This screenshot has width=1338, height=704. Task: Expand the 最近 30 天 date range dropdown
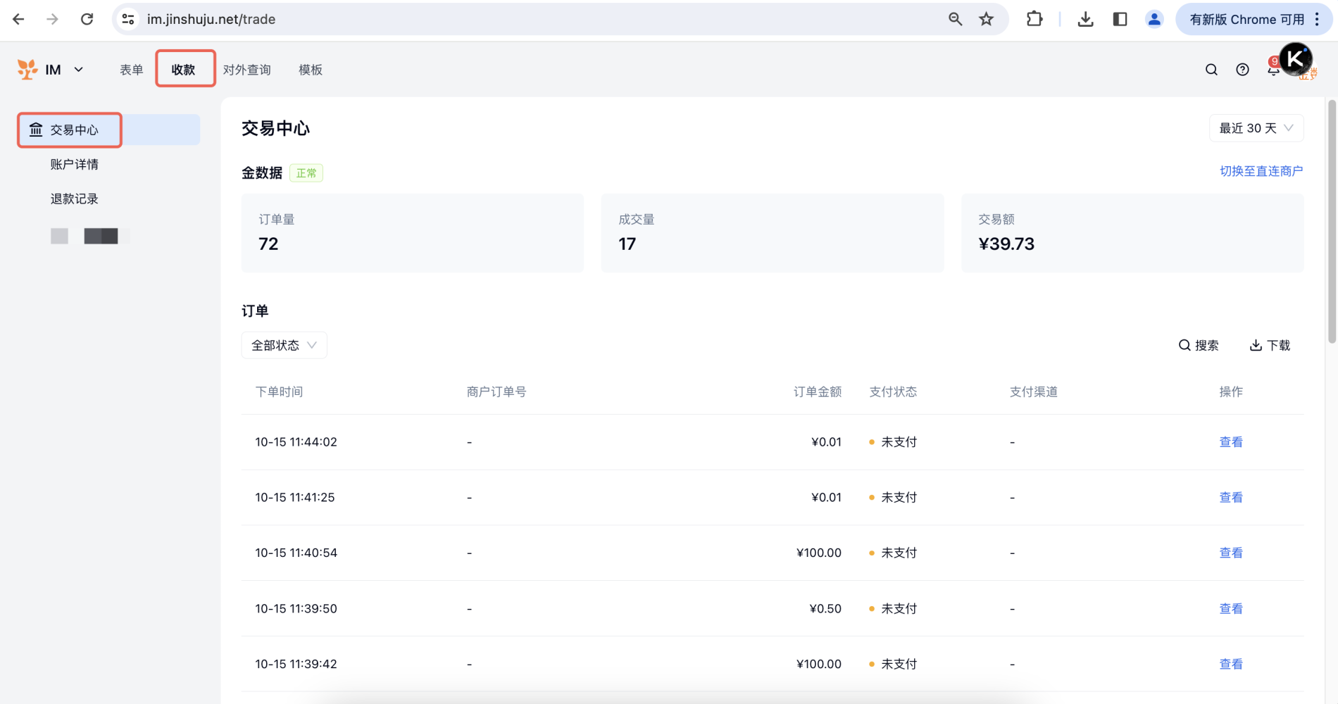[x=1256, y=128]
